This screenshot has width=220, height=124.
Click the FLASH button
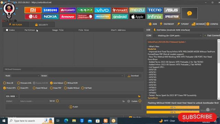click(73, 107)
